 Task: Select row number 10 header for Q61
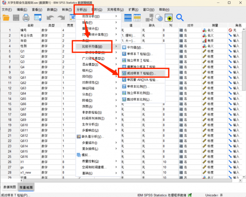(10, 78)
